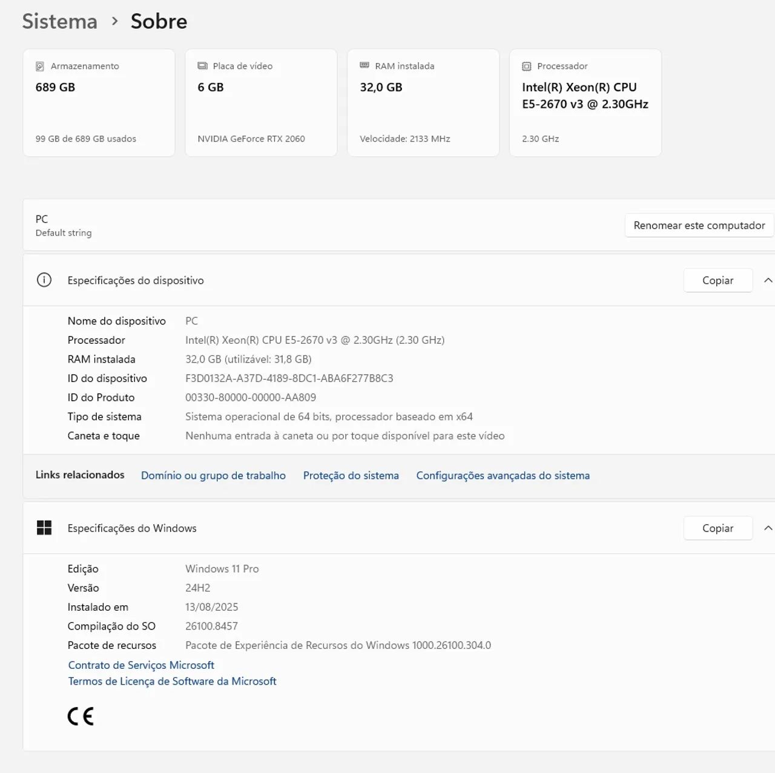Click the breadcrumb chevron after Sistema
The image size is (775, 773).
pyautogui.click(x=114, y=22)
